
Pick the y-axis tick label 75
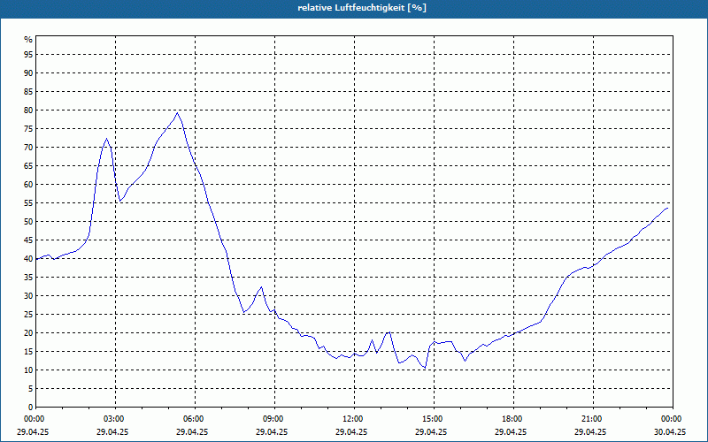[28, 128]
